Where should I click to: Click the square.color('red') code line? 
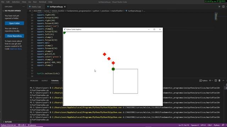point(48,26)
